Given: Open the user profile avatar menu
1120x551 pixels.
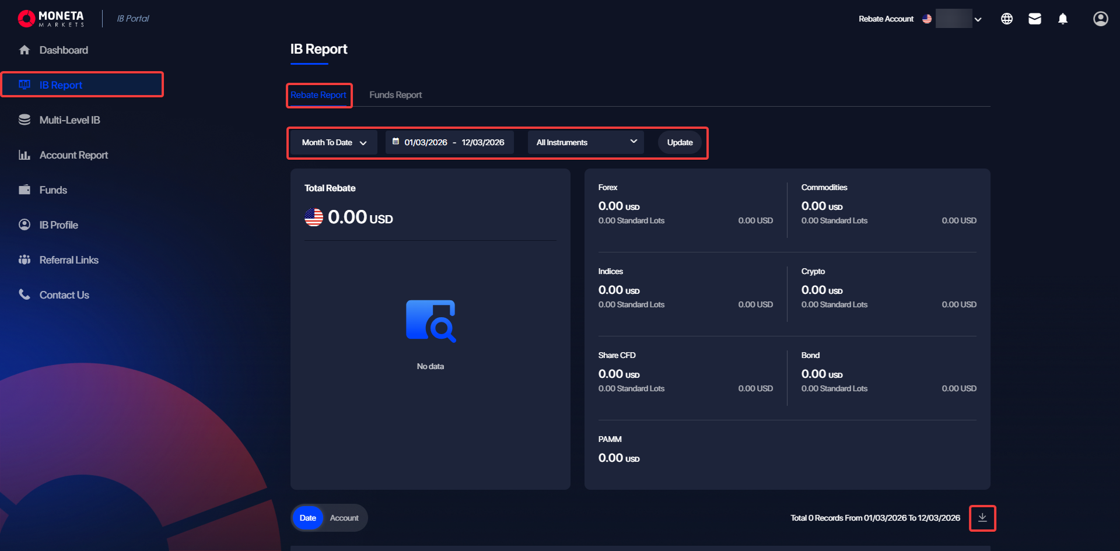Looking at the screenshot, I should point(1101,19).
